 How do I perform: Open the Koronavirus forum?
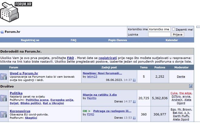20,111
